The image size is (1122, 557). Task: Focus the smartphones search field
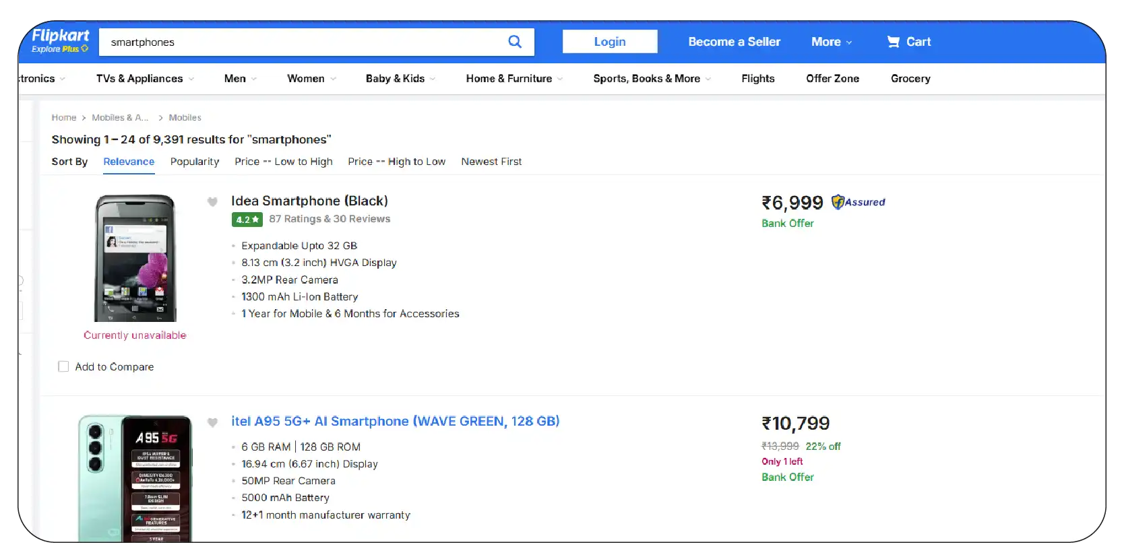pos(303,42)
